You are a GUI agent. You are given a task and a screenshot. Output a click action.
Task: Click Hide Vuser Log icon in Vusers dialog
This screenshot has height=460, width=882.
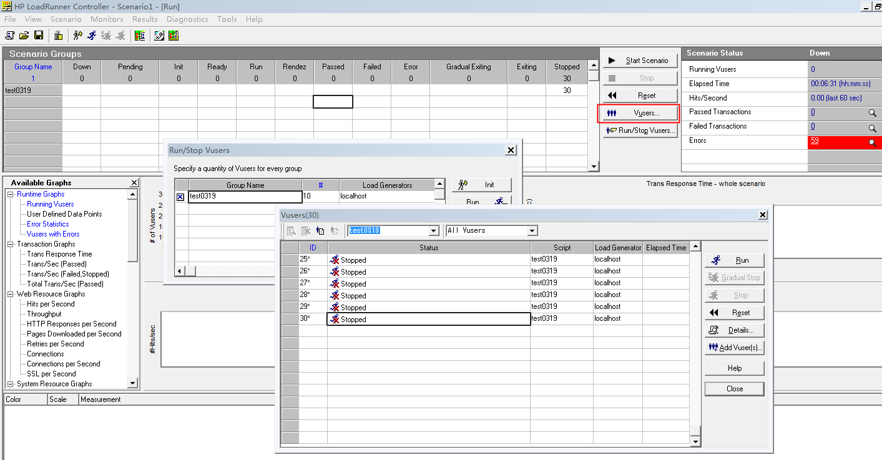(x=335, y=230)
